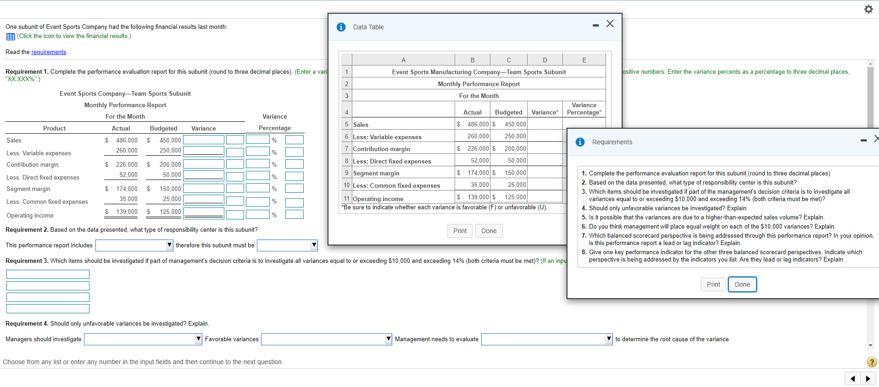
Task: Click the Data Table info icon
Action: pos(341,27)
